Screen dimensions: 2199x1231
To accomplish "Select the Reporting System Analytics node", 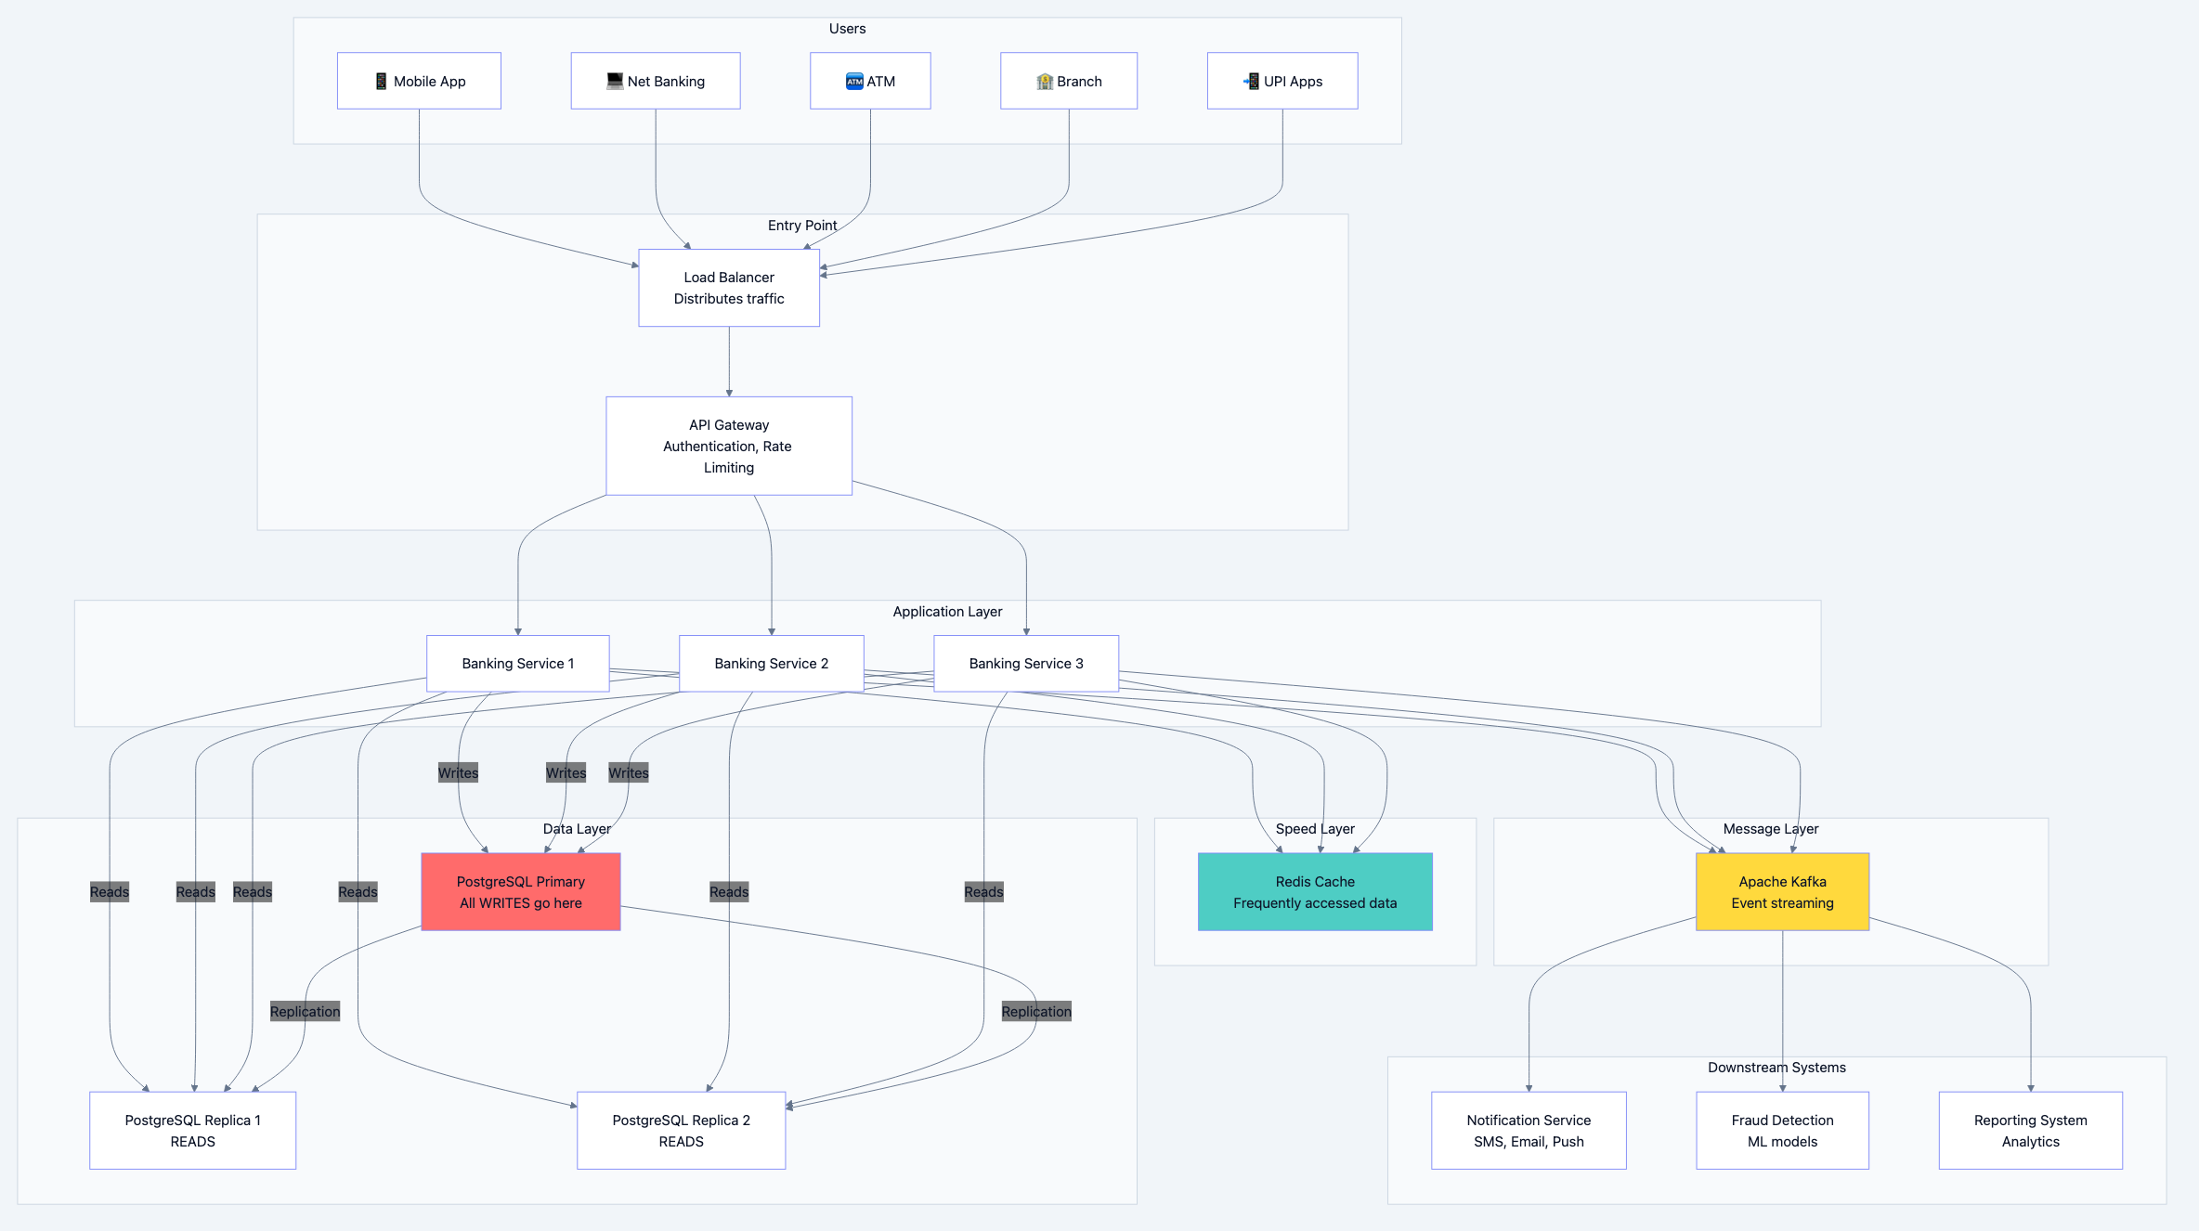I will (2030, 1130).
